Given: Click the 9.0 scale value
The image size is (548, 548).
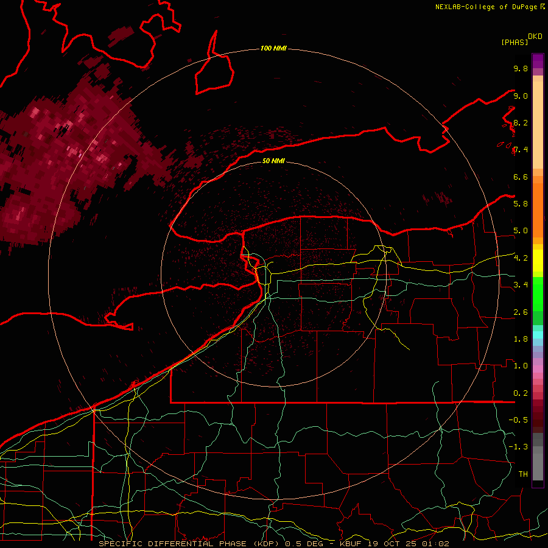Looking at the screenshot, I should coord(521,96).
